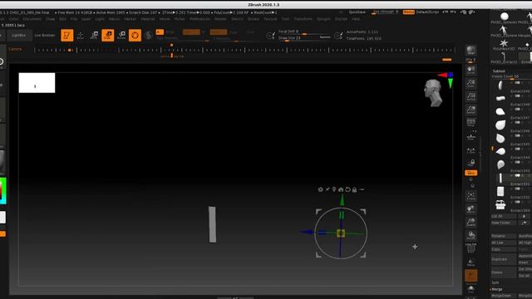Viewport: 532px width, 299px height.
Task: Click the gizmo location marker icon
Action: click(x=334, y=189)
